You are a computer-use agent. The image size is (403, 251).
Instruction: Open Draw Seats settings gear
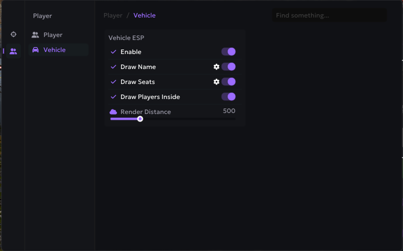click(x=216, y=81)
